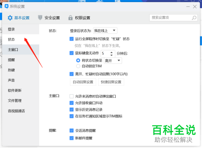Open the 登录后状态为 dropdown
The width and height of the screenshot is (202, 148).
tap(105, 31)
